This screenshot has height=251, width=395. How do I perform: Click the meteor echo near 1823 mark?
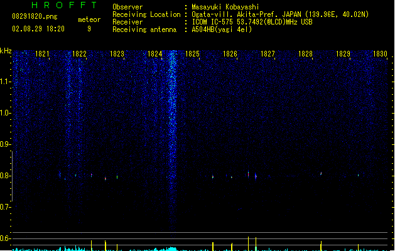[117, 177]
